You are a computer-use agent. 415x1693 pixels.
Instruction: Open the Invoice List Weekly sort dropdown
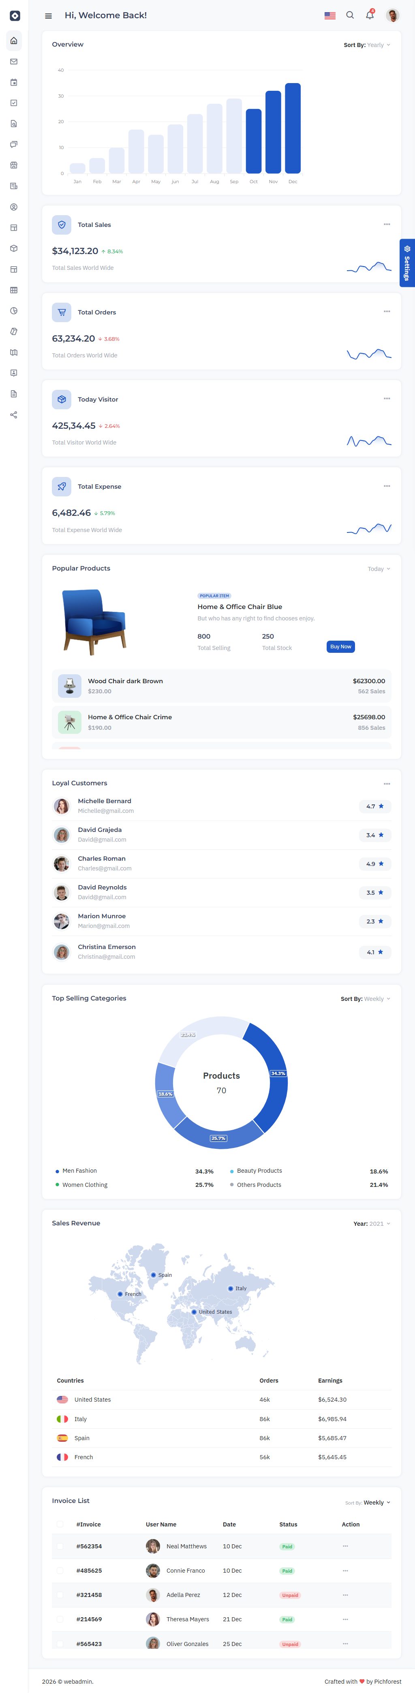click(x=368, y=1503)
